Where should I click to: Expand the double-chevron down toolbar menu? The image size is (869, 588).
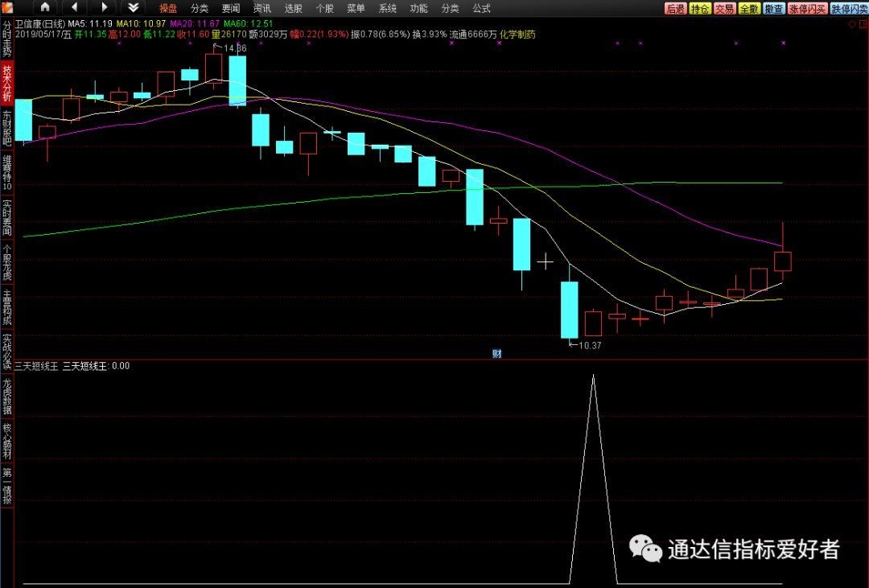[x=134, y=8]
